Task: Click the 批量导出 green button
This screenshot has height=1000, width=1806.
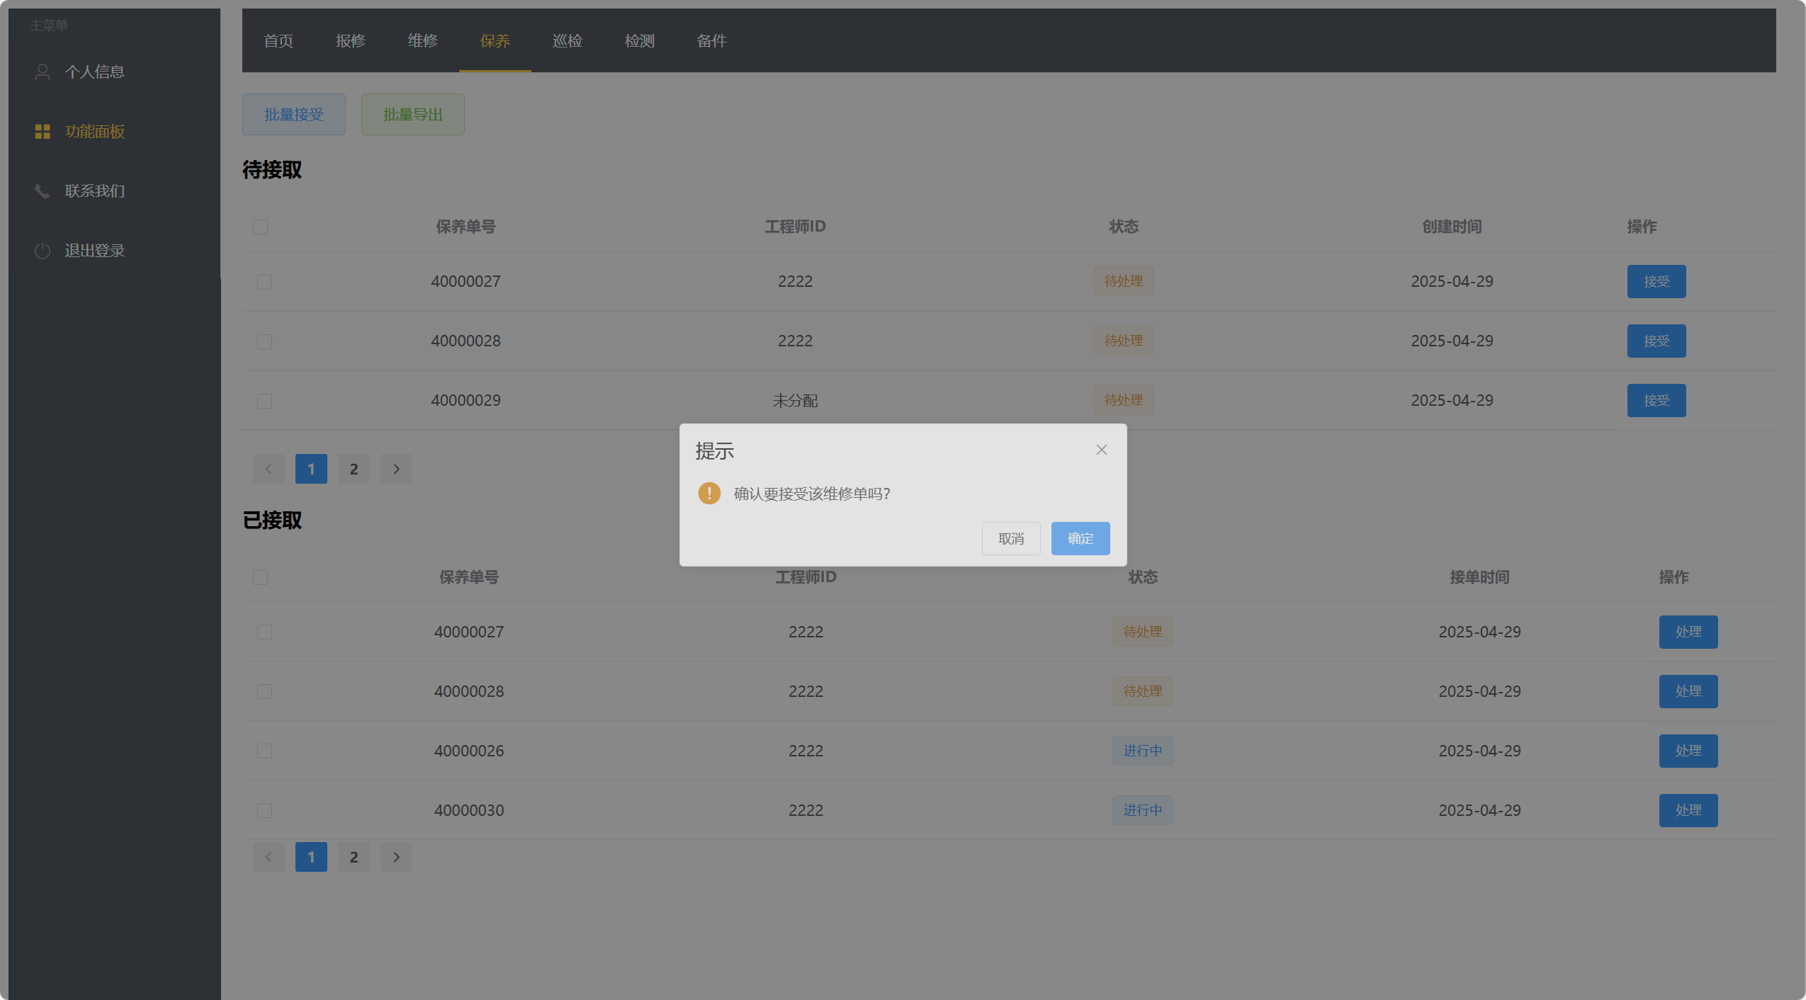Action: (x=412, y=114)
